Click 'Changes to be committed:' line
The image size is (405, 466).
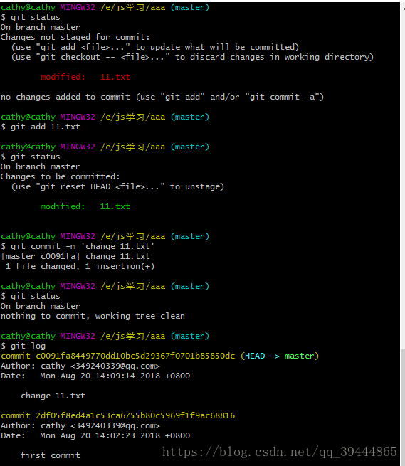click(60, 176)
